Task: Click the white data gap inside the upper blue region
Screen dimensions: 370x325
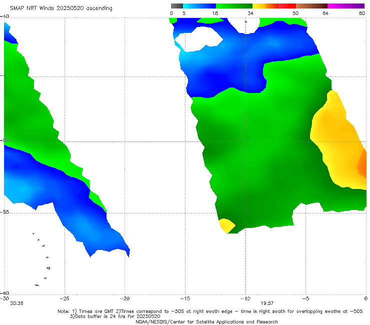Action: coord(199,39)
